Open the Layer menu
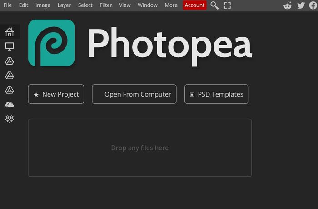 [x=64, y=5]
